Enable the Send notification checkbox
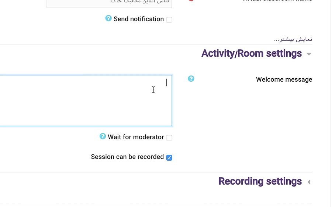Screen dimensions: 332x207 click(x=169, y=20)
